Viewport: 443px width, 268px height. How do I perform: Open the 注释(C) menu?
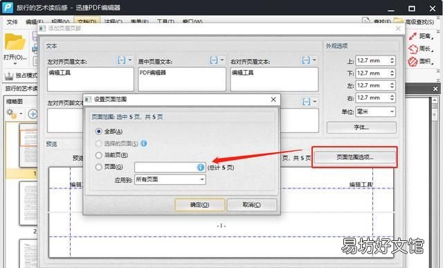[113, 21]
